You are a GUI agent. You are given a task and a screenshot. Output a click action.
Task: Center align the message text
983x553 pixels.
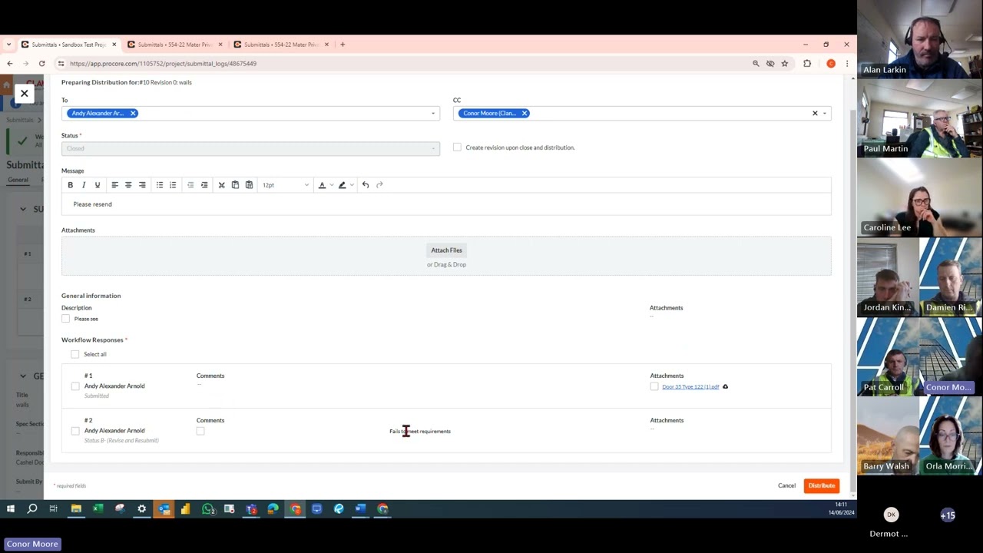pyautogui.click(x=128, y=185)
